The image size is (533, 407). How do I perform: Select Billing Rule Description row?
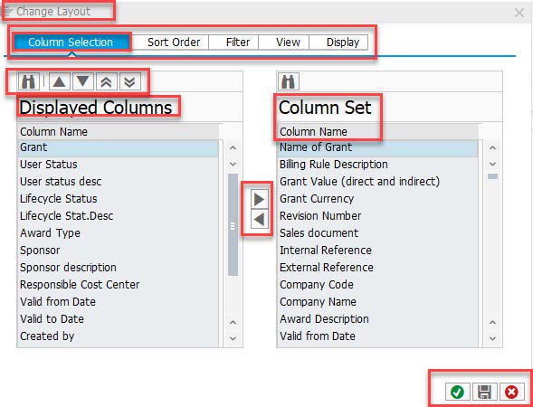click(377, 165)
